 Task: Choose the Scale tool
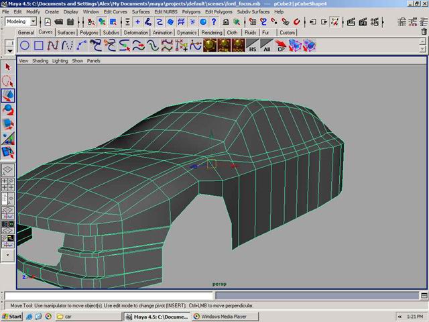tap(8, 123)
